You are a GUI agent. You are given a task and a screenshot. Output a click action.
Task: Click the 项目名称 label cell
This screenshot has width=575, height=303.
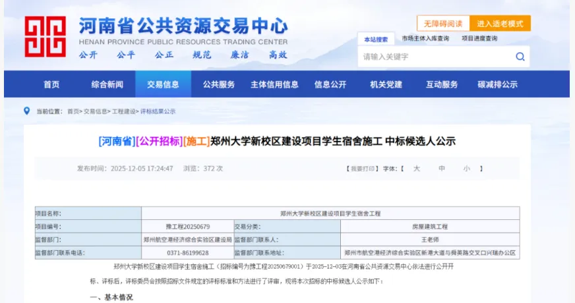pyautogui.click(x=88, y=213)
